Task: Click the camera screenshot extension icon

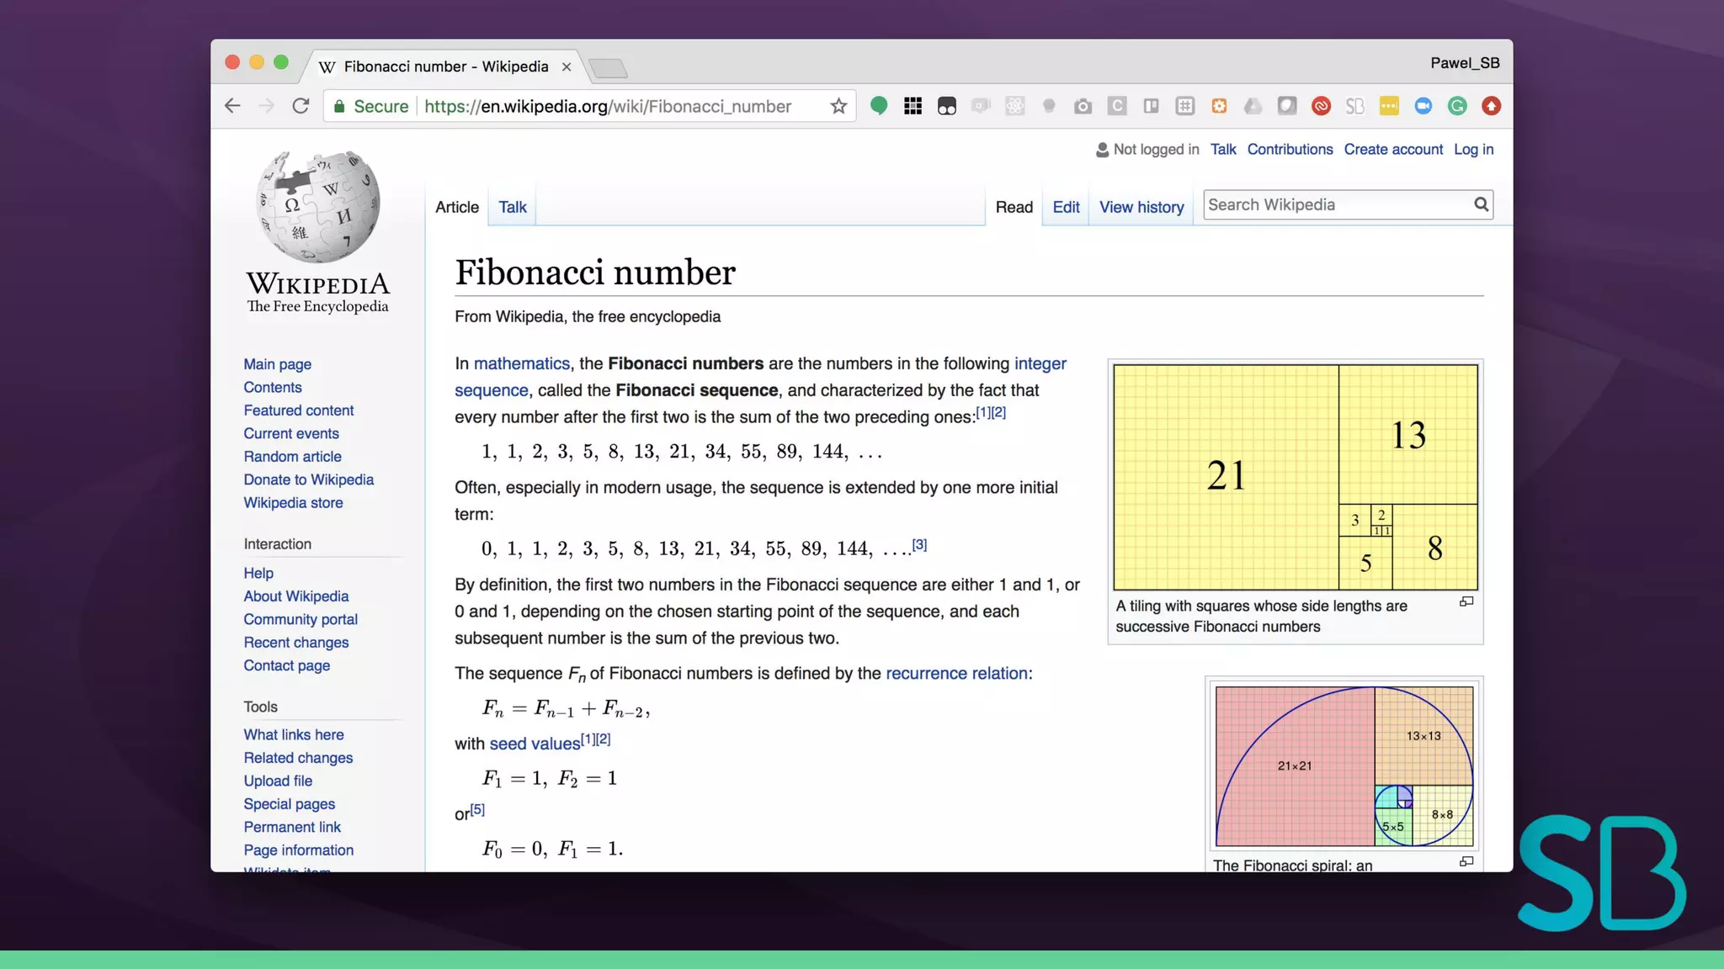Action: pyautogui.click(x=1083, y=106)
